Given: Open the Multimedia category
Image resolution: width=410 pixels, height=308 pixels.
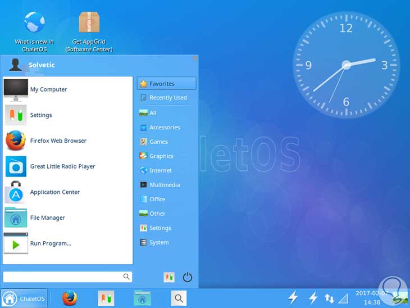Looking at the screenshot, I should [167, 185].
